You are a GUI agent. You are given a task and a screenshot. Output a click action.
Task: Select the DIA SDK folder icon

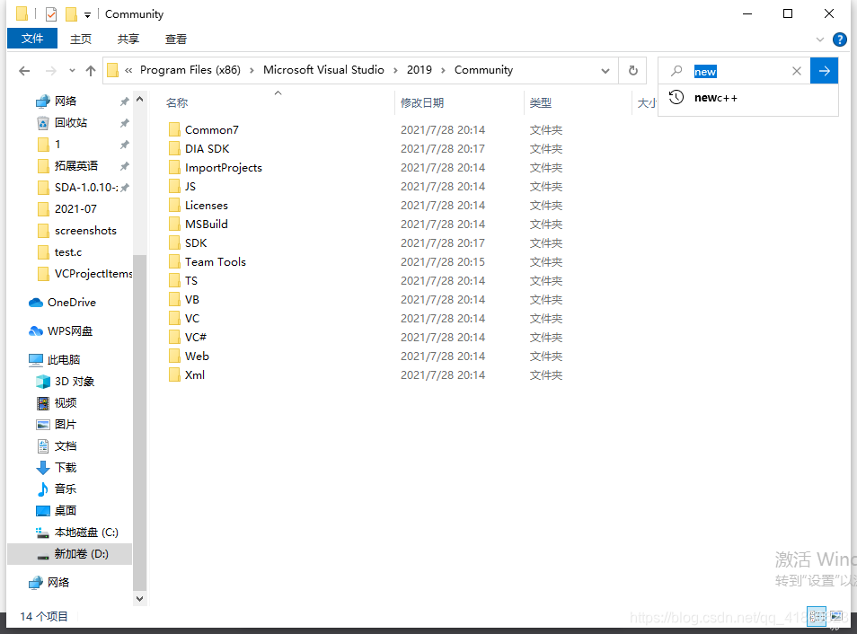coord(174,149)
